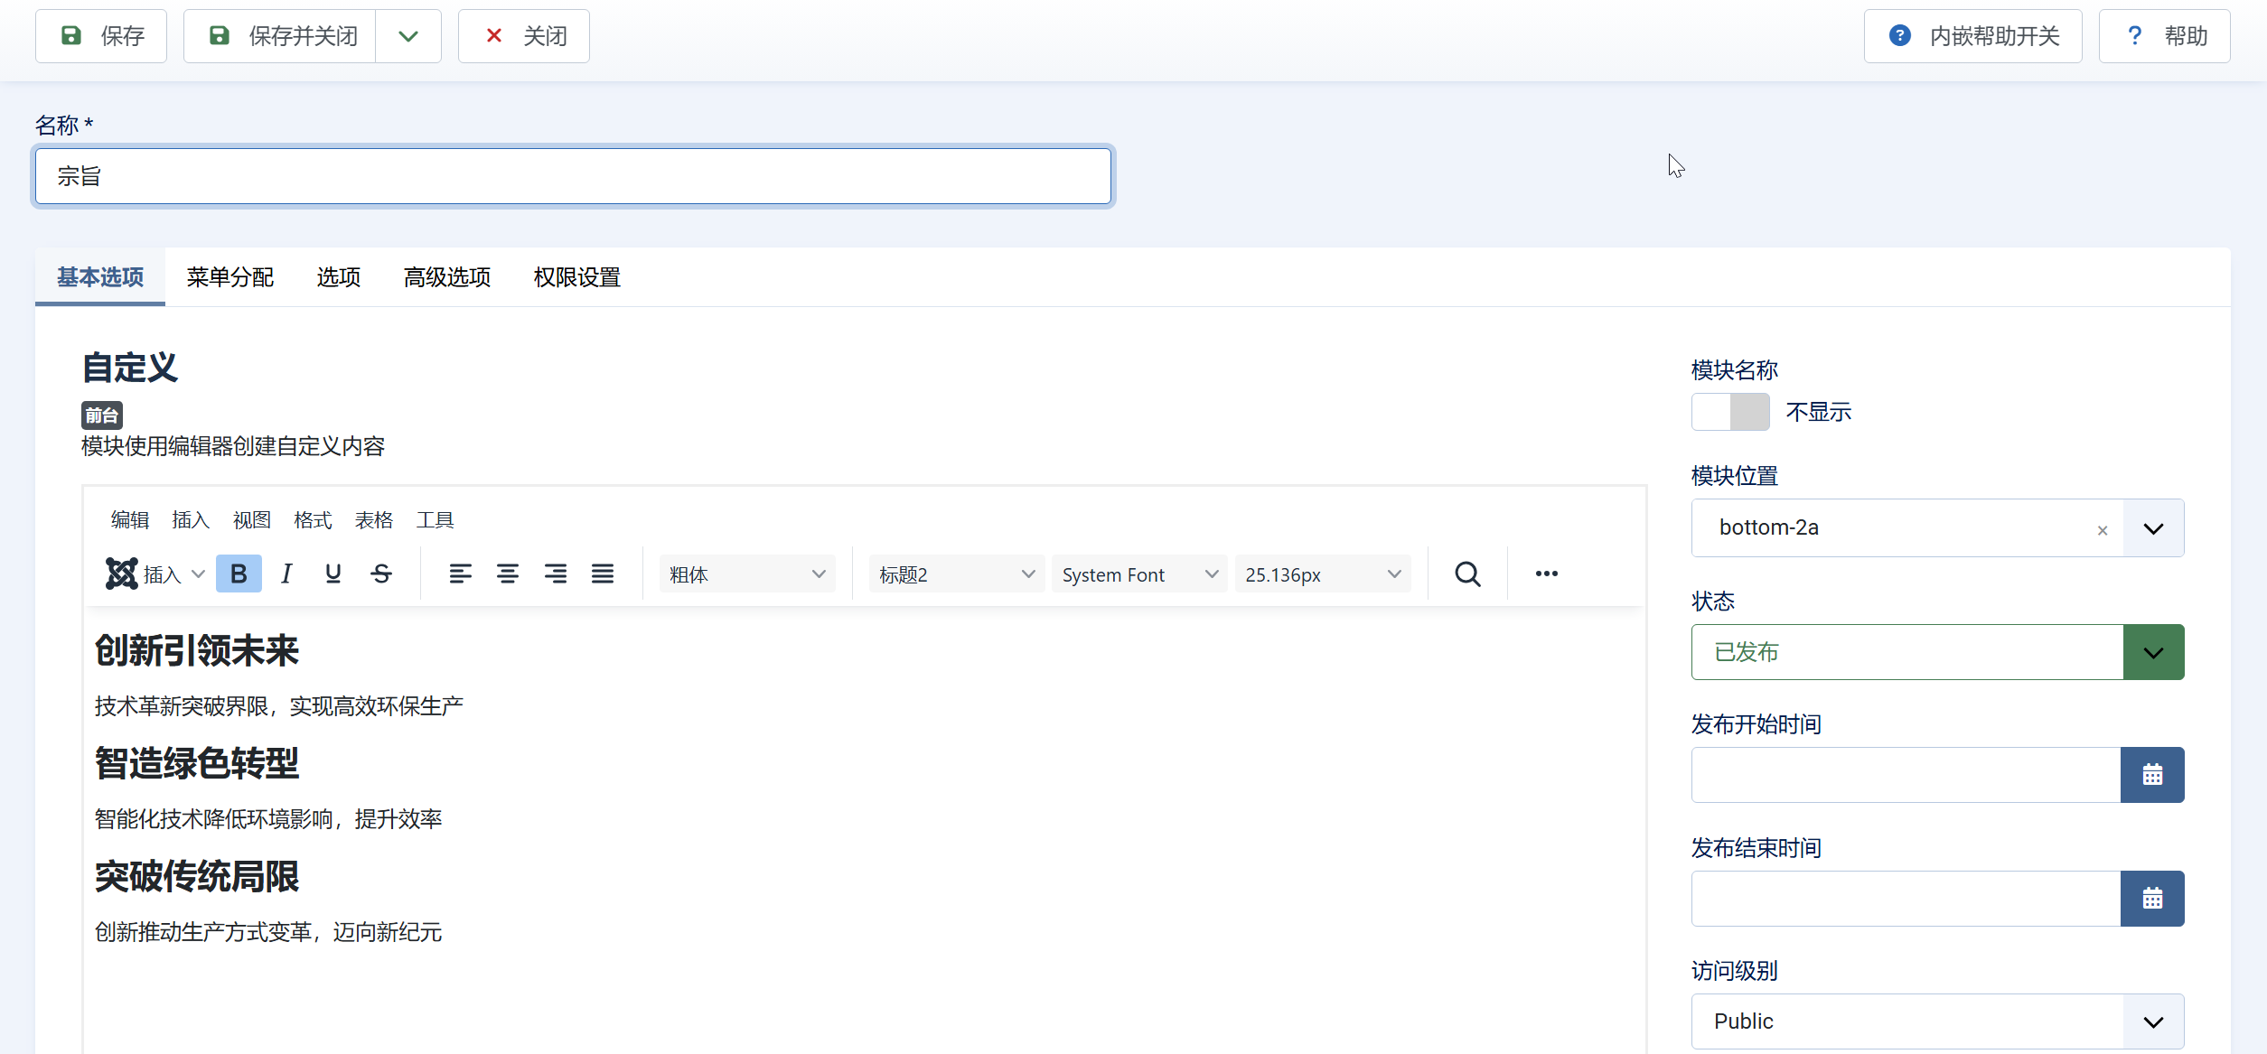Justify text alignment icon
The width and height of the screenshot is (2267, 1054).
[603, 574]
